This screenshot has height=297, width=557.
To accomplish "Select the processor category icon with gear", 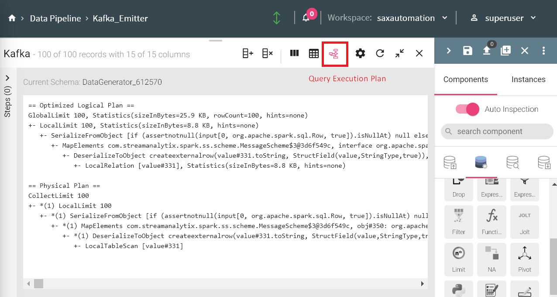I will pyautogui.click(x=481, y=163).
